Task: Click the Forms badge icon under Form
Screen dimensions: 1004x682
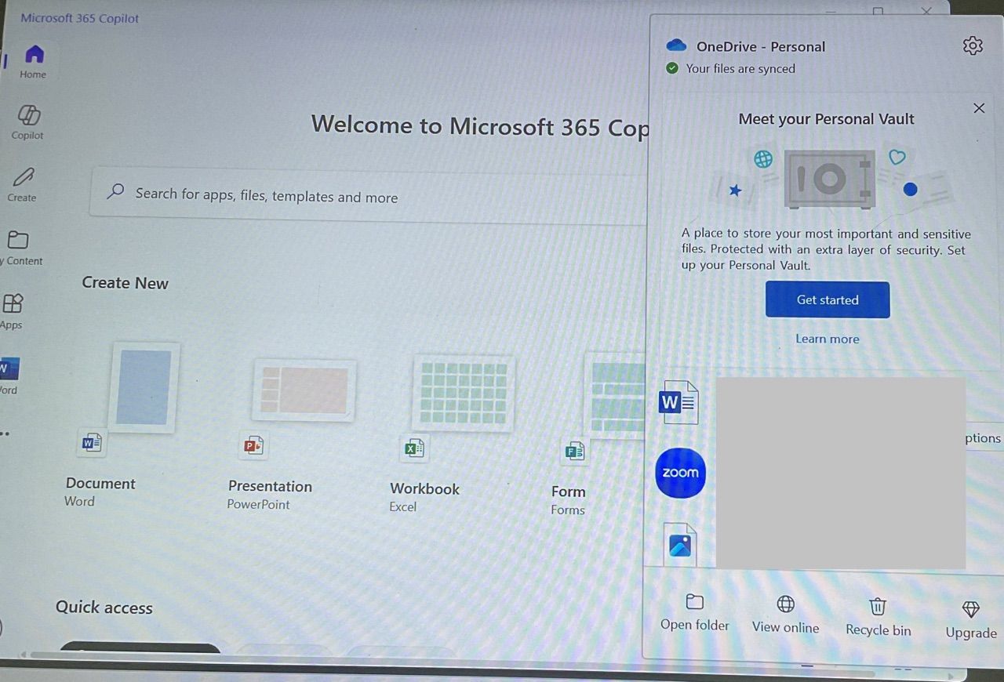Action: (x=576, y=451)
